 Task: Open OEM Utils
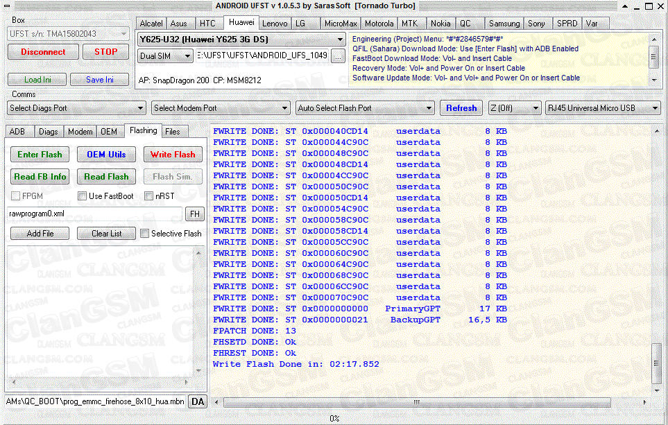coord(107,155)
